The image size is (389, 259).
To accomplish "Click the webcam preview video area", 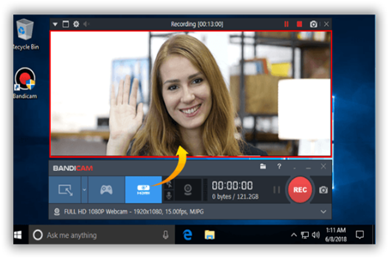I will tap(190, 94).
